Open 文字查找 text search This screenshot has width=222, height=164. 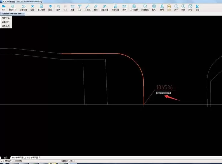(x=134, y=8)
